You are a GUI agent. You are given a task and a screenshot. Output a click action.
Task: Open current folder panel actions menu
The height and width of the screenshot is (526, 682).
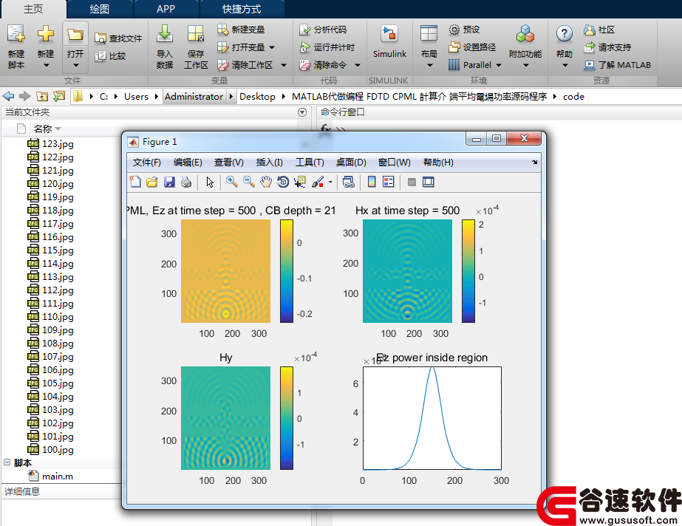pyautogui.click(x=302, y=112)
